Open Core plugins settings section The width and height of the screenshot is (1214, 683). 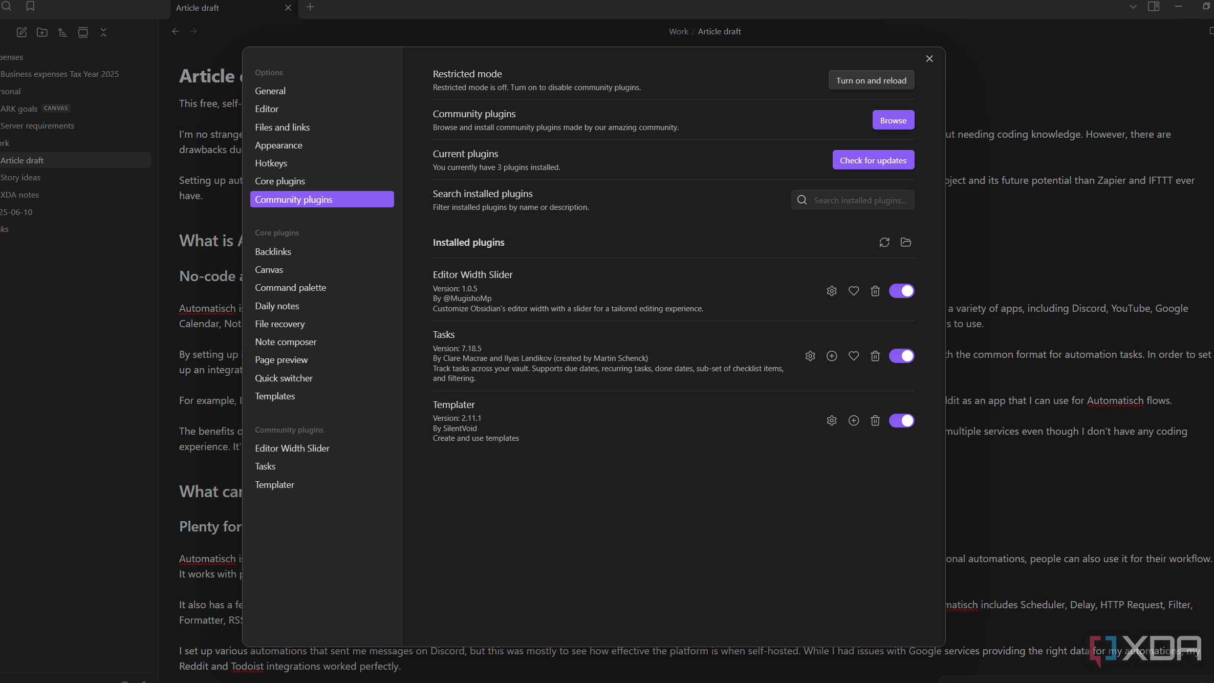point(322,181)
